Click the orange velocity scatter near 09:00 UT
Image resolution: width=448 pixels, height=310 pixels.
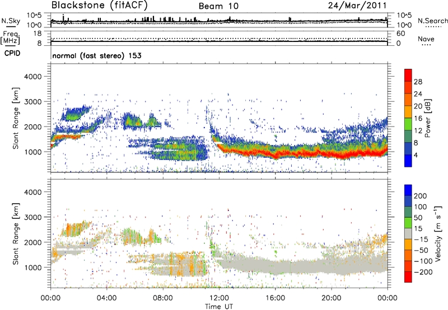pyautogui.click(x=180, y=264)
